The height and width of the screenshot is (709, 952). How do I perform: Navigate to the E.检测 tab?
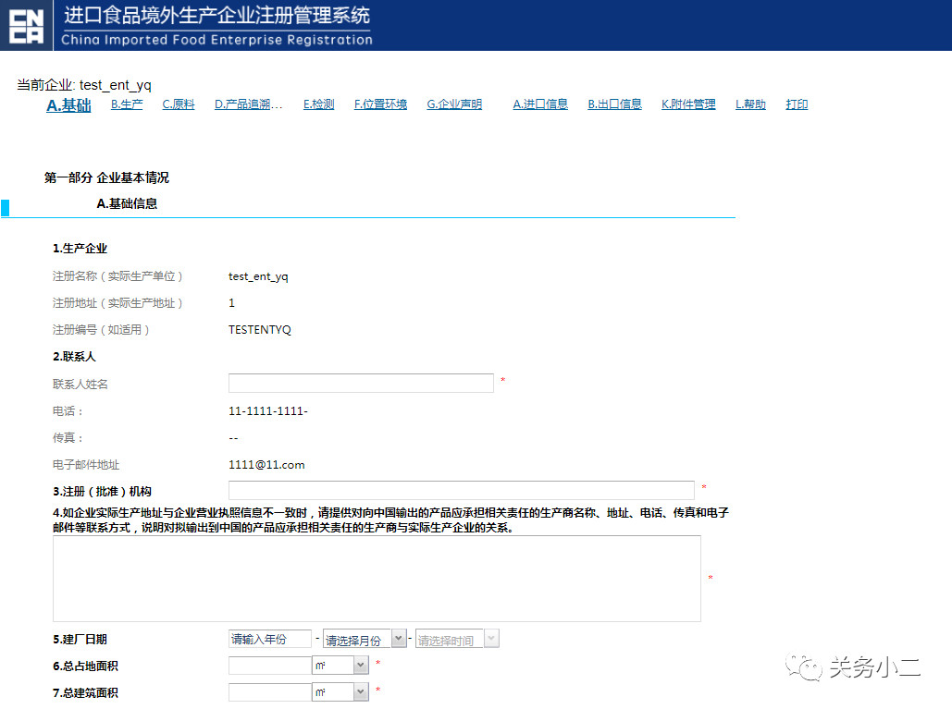tap(318, 104)
